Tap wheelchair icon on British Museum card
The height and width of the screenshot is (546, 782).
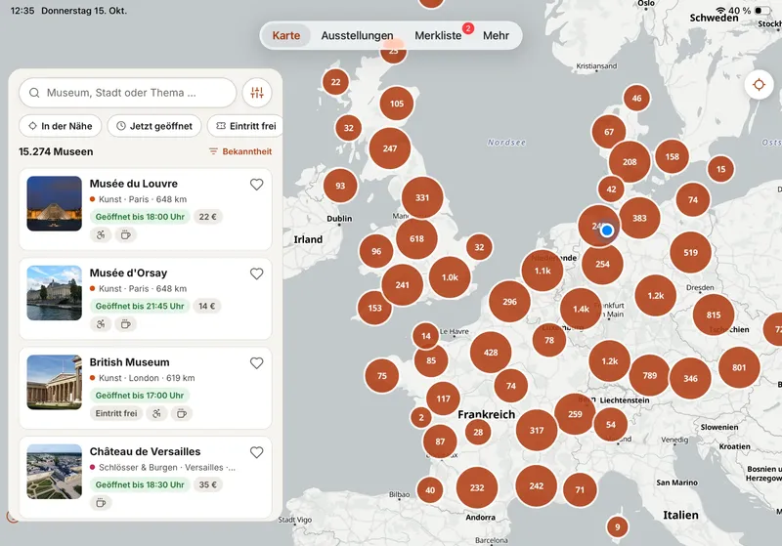(156, 413)
